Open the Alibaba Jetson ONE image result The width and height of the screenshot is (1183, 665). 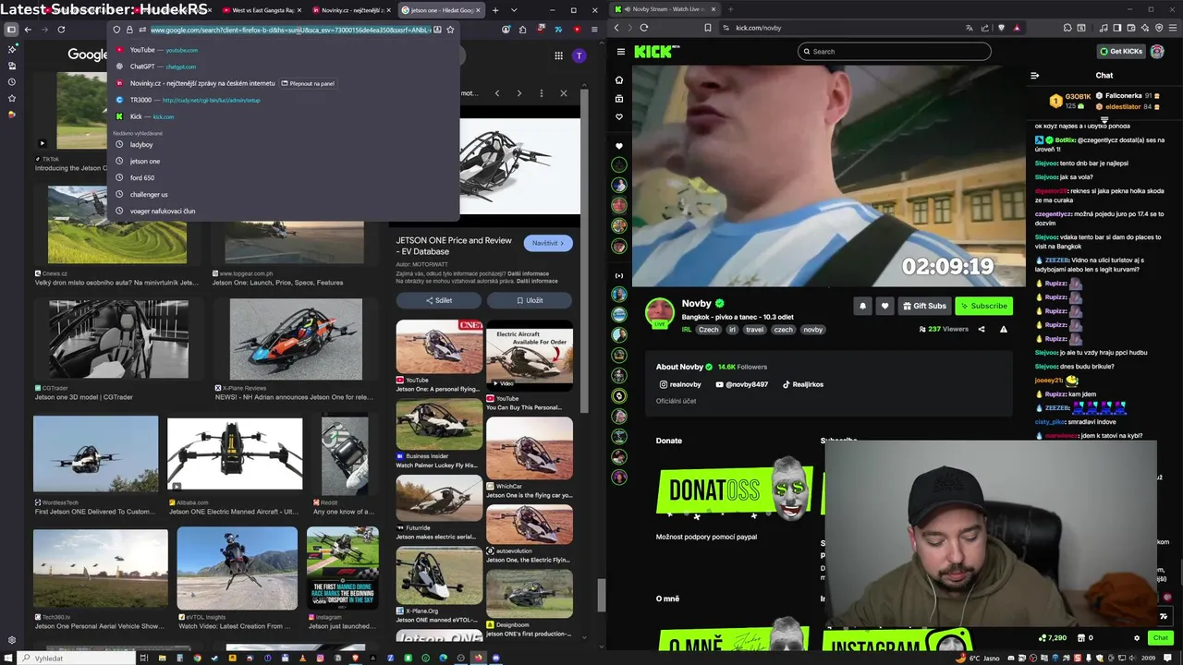pos(235,453)
